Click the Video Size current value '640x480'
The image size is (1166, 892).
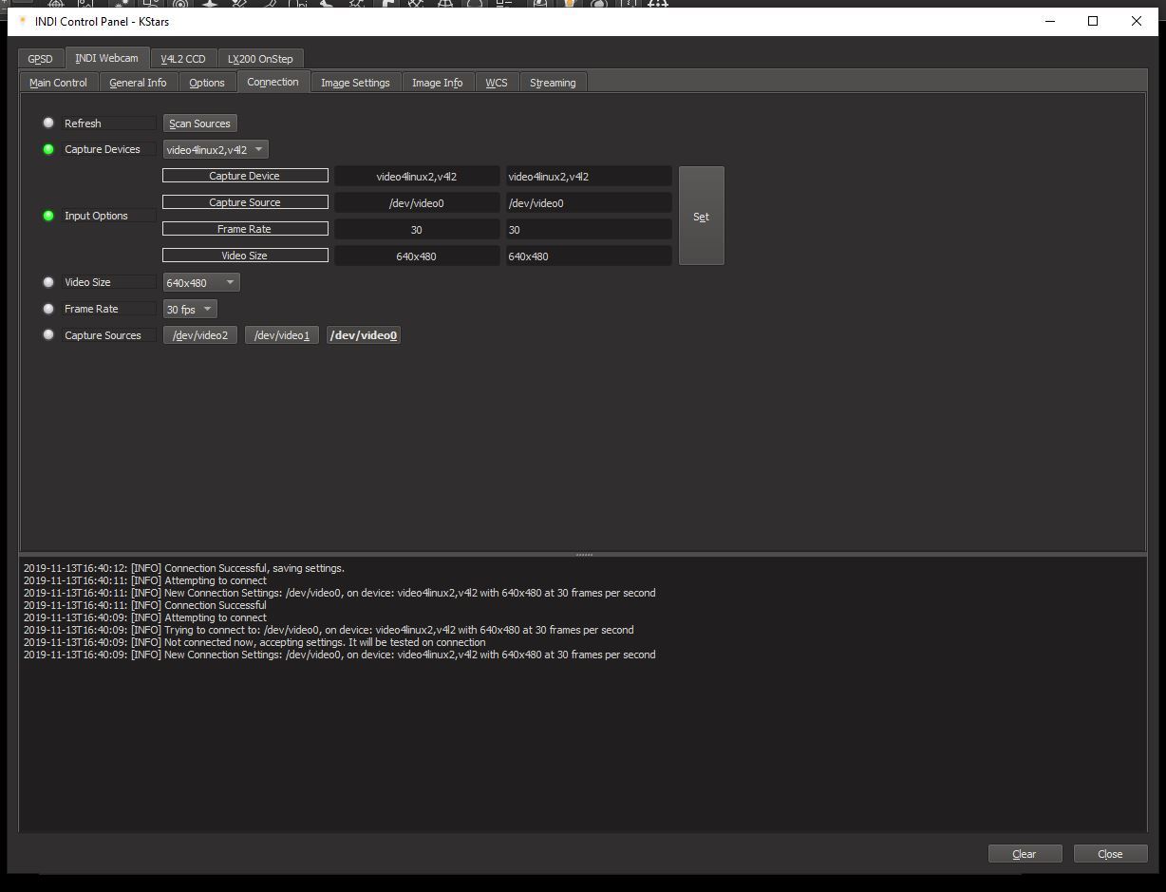(x=417, y=256)
